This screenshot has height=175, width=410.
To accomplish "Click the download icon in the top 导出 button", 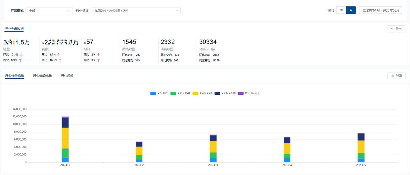I will point(392,29).
